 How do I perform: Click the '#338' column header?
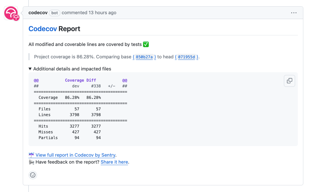[x=96, y=86]
